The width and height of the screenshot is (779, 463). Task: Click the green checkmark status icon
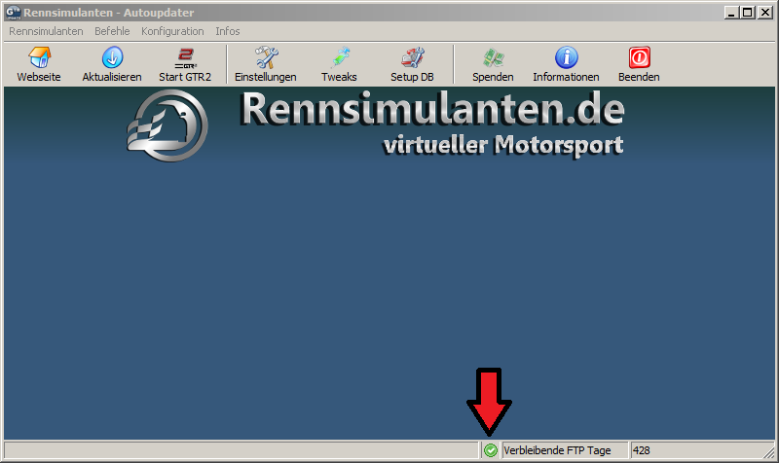[x=491, y=450]
